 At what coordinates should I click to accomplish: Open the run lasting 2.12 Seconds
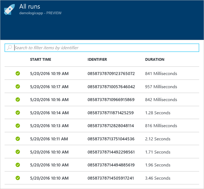point(157,139)
